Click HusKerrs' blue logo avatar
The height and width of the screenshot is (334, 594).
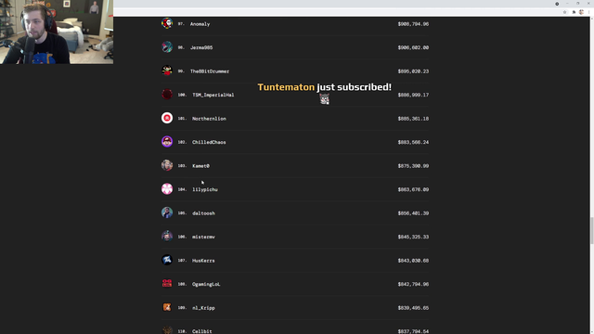(x=167, y=260)
